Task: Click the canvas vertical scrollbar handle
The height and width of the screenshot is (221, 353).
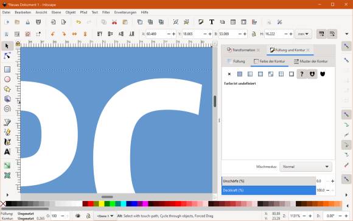Action: click(x=215, y=101)
